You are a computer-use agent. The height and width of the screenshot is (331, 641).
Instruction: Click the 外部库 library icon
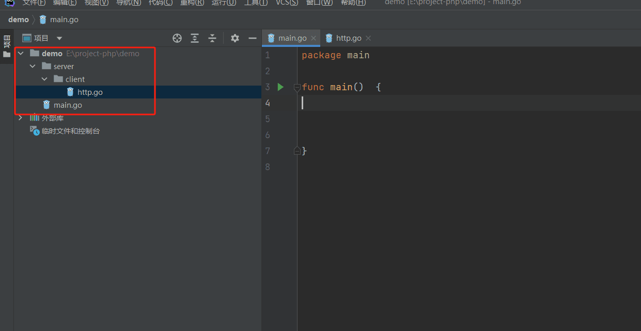(35, 118)
